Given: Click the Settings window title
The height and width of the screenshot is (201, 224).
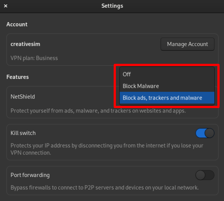Looking at the screenshot, I should pyautogui.click(x=112, y=6).
